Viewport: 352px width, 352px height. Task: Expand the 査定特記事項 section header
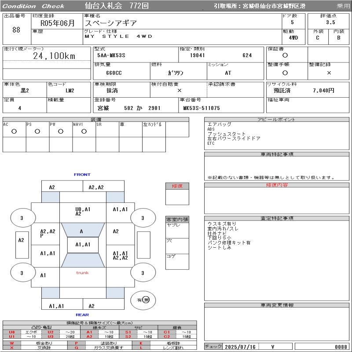[x=277, y=218]
